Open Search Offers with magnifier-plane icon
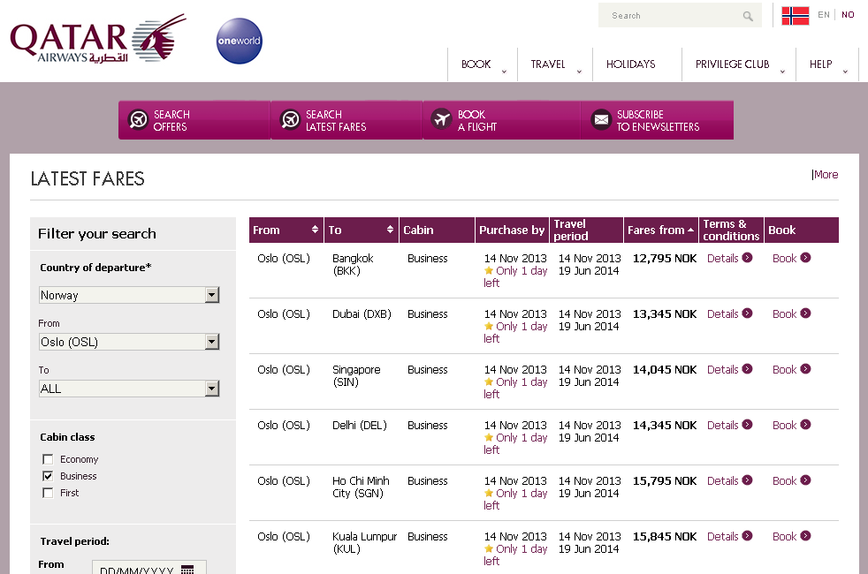868x574 pixels. pyautogui.click(x=139, y=120)
